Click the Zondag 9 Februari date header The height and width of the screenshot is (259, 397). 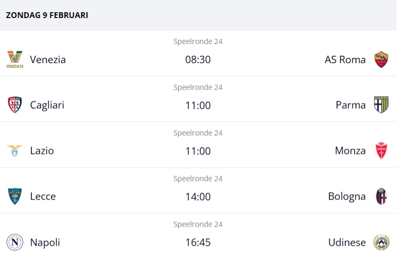coord(47,15)
